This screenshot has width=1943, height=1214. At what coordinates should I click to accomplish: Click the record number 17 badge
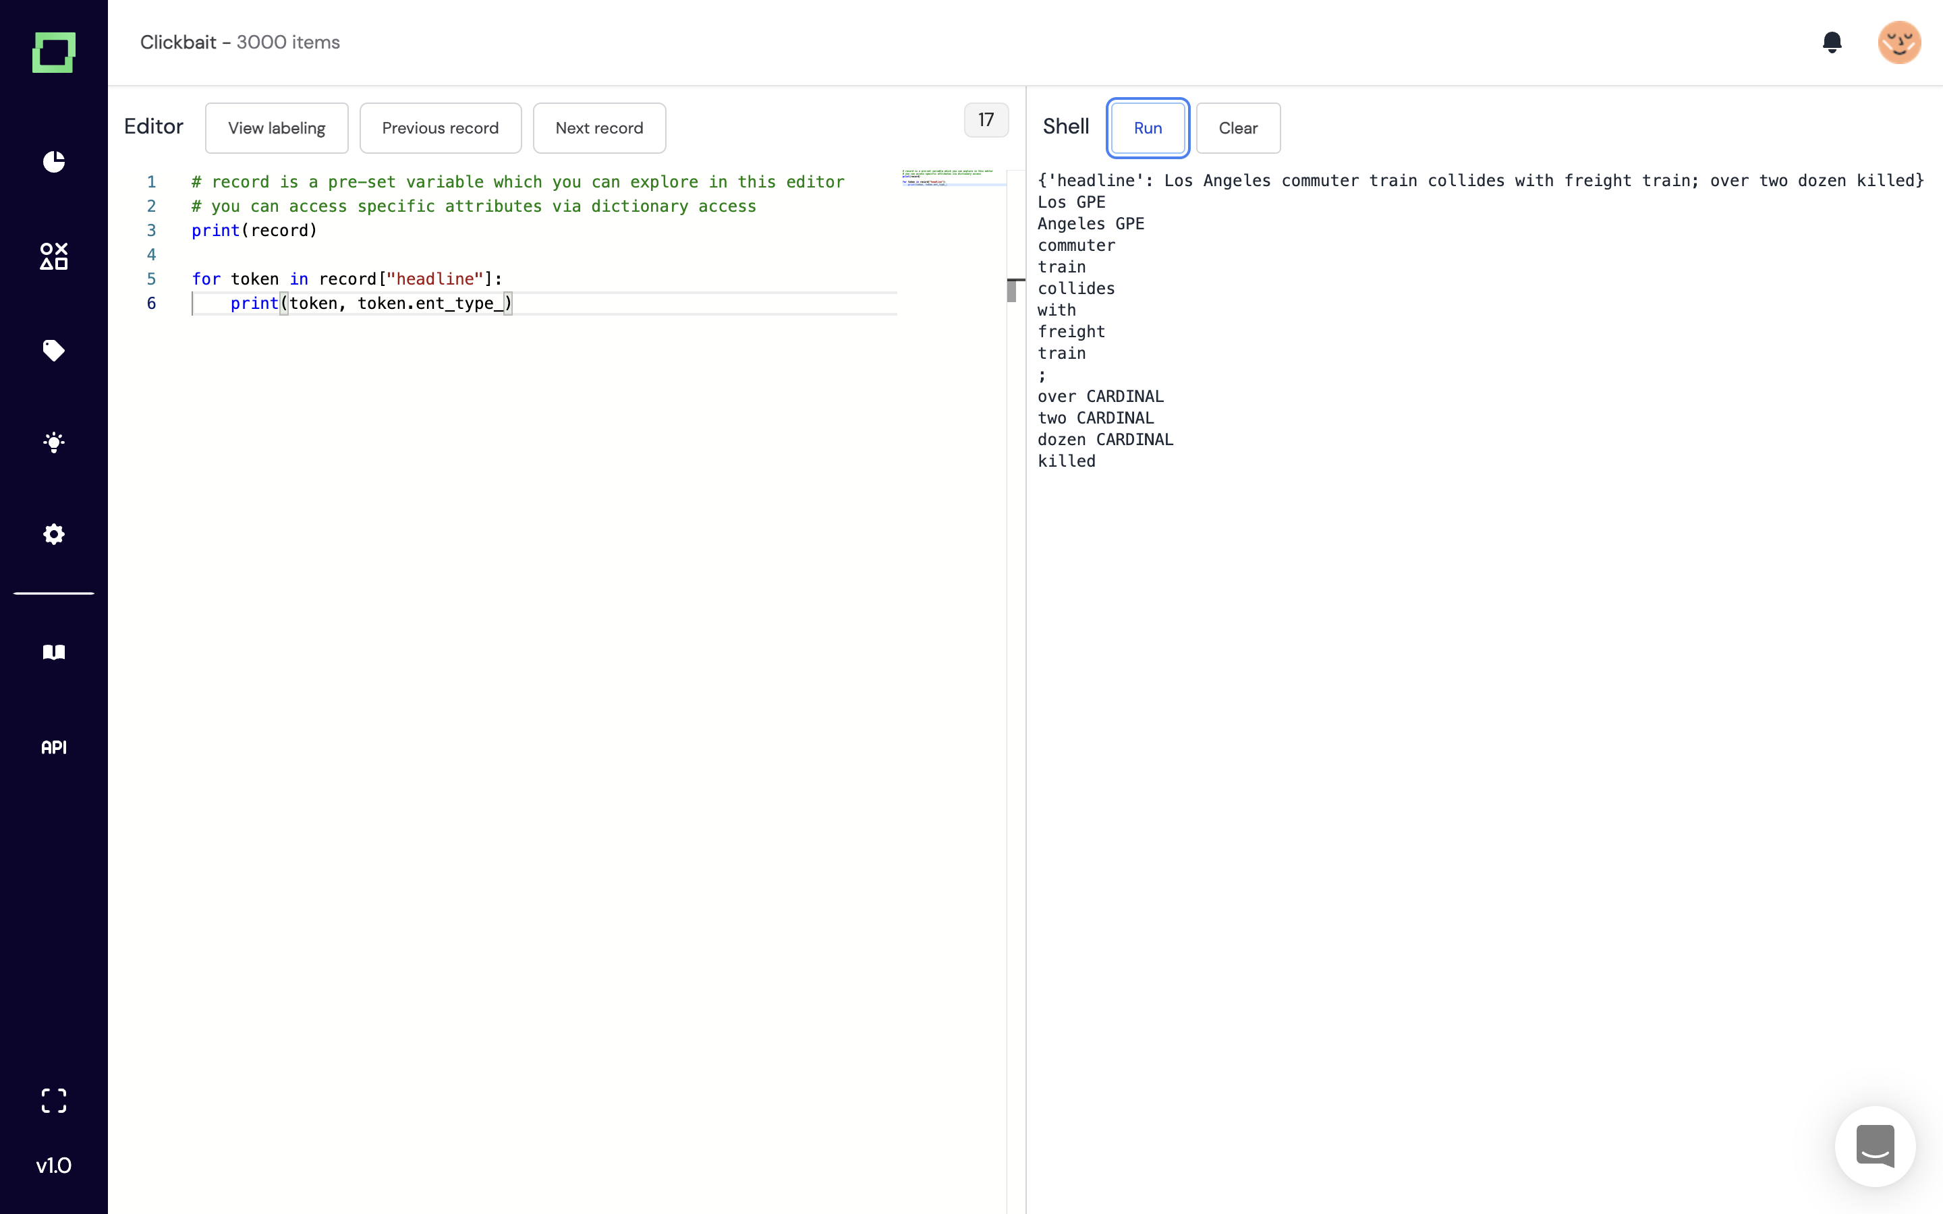(x=985, y=119)
